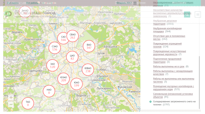This screenshot has width=205, height=114.
Task: Select Подтопление придомовой территории category
Action: [167, 60]
